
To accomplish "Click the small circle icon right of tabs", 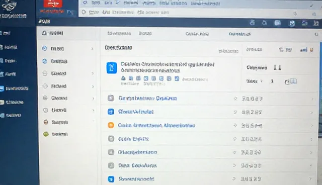I will 316,34.
